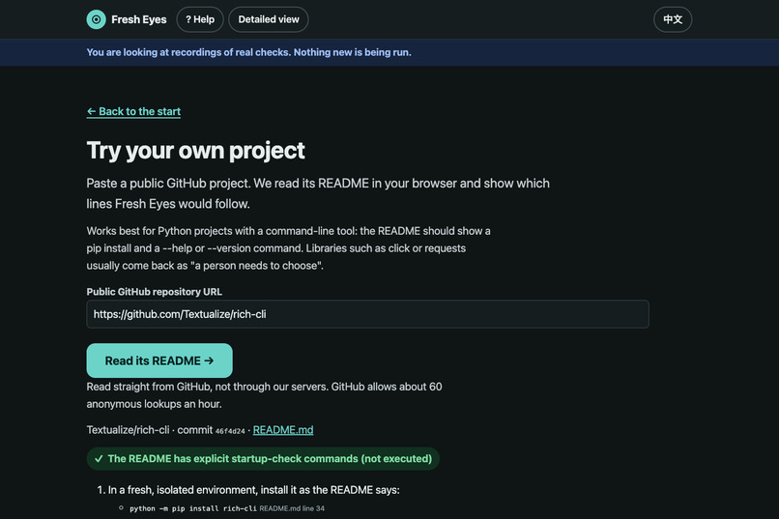779x519 pixels.
Task: Click the 'Textualize/rich-cli' repo name text
Action: [128, 430]
